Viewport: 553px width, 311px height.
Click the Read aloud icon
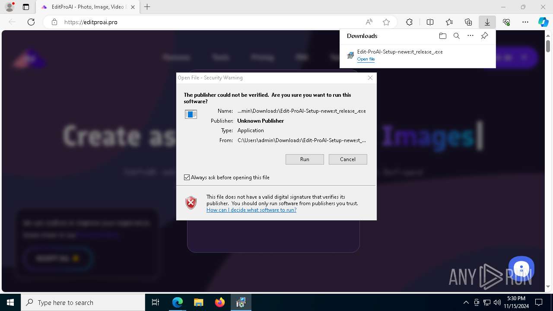click(369, 22)
